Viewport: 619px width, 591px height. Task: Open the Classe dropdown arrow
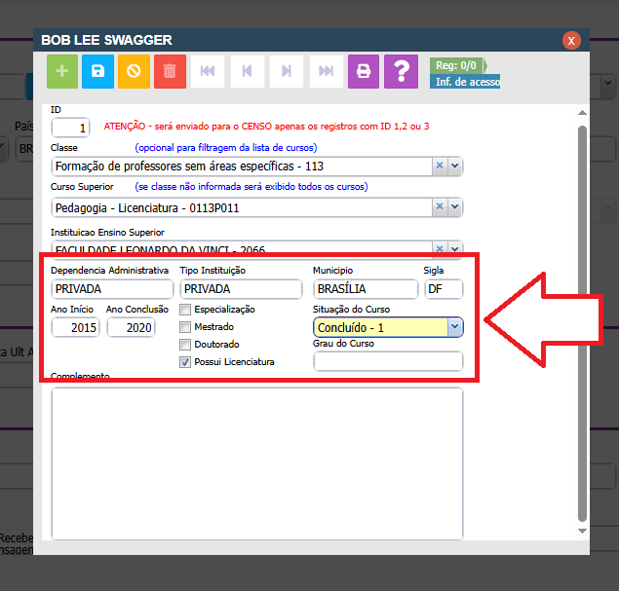pos(454,166)
